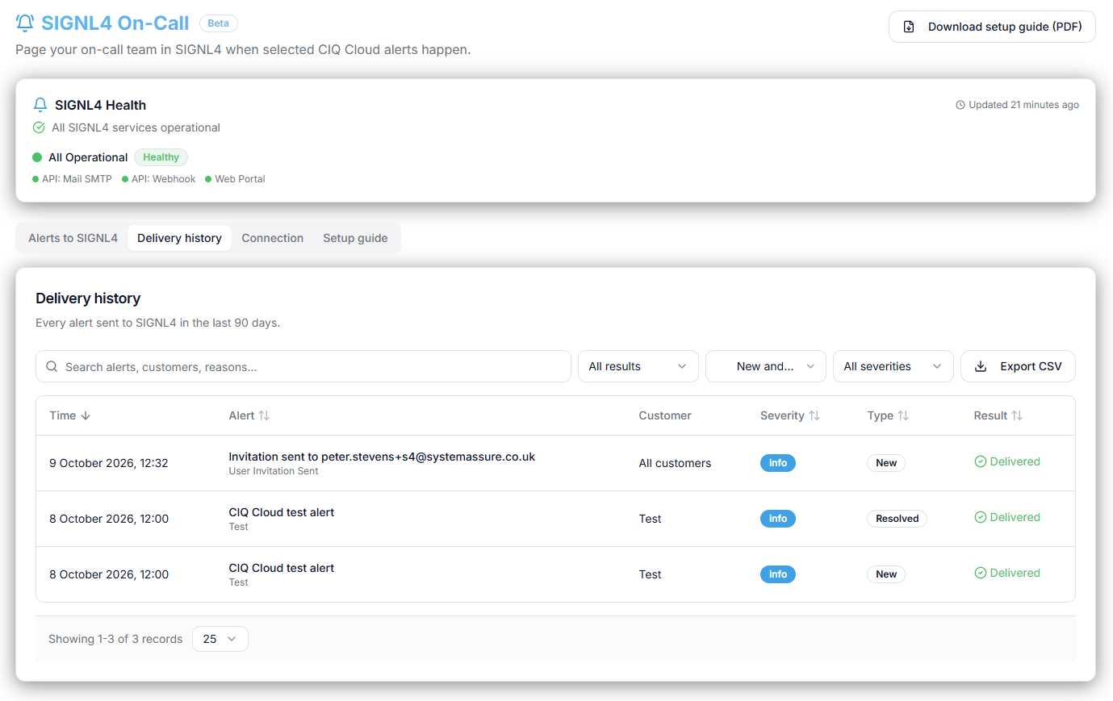Screen dimensions: 1113x701
Task: Sort the Result column with its arrows icon
Action: pos(1017,415)
